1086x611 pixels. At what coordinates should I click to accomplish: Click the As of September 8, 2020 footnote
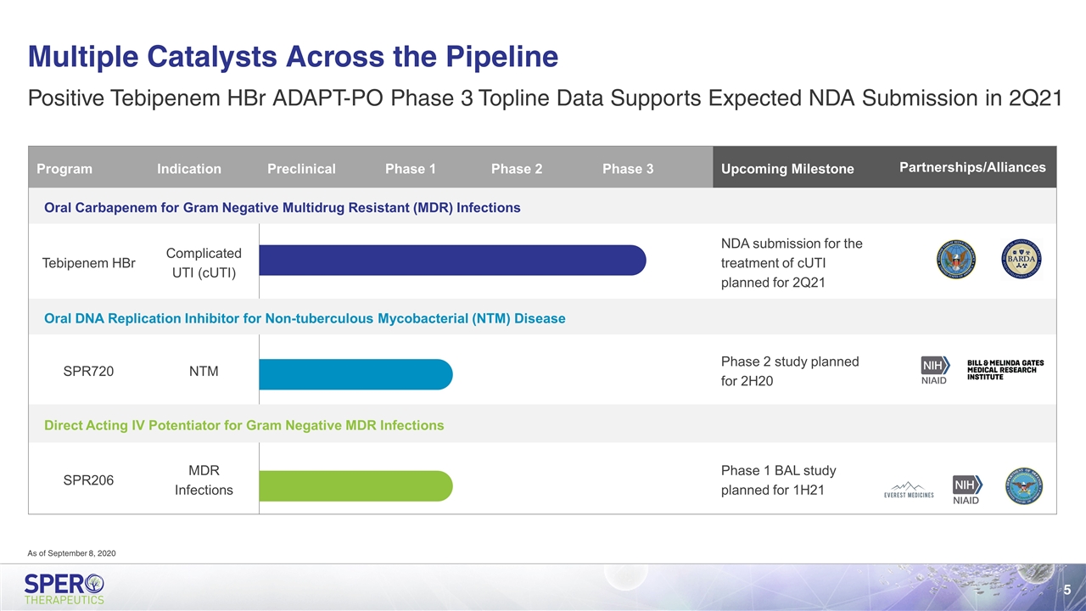(x=72, y=553)
